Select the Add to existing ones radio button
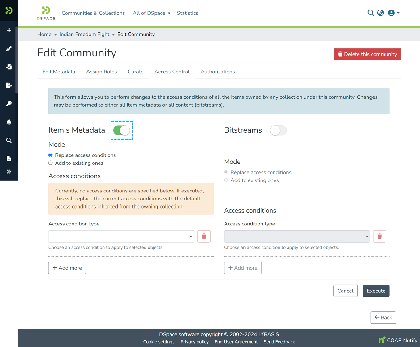420x347 pixels. coord(50,163)
